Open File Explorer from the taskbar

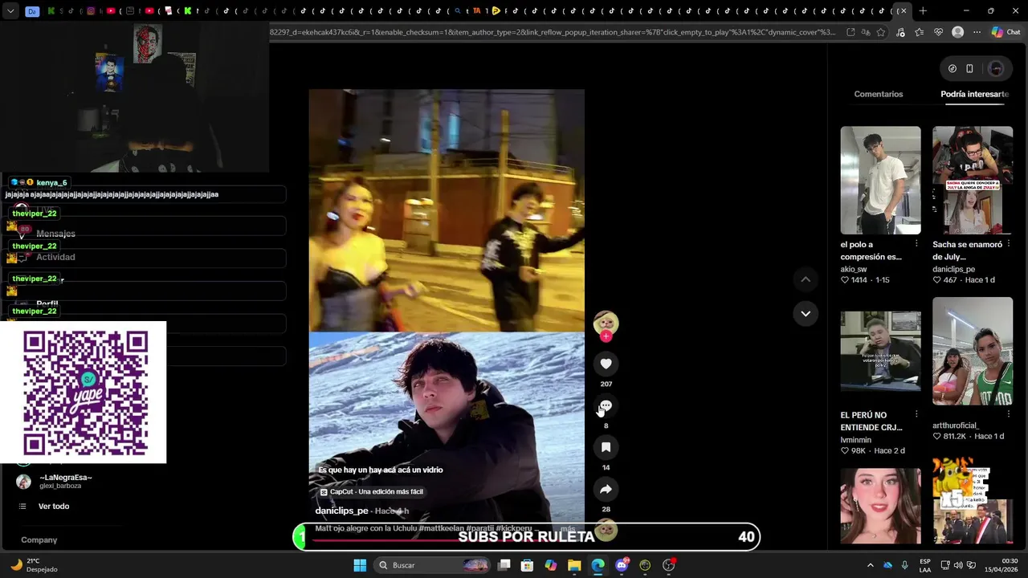574,565
